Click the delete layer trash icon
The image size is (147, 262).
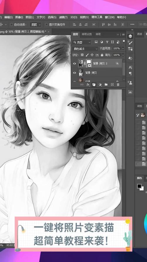(118, 85)
